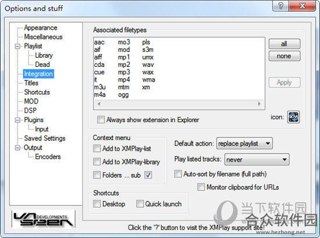The width and height of the screenshot is (320, 238).
Task: Tick the Add to XMPlay-list checkbox
Action: (x=97, y=148)
